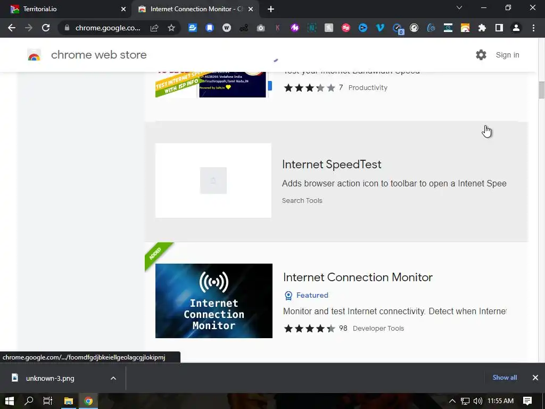
Task: Reload the current page
Action: point(46,28)
